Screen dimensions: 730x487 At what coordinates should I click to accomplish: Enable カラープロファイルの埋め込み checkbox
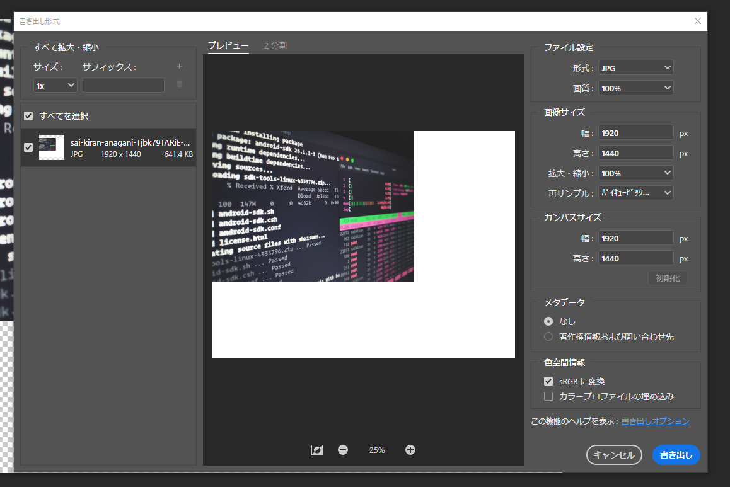point(548,396)
